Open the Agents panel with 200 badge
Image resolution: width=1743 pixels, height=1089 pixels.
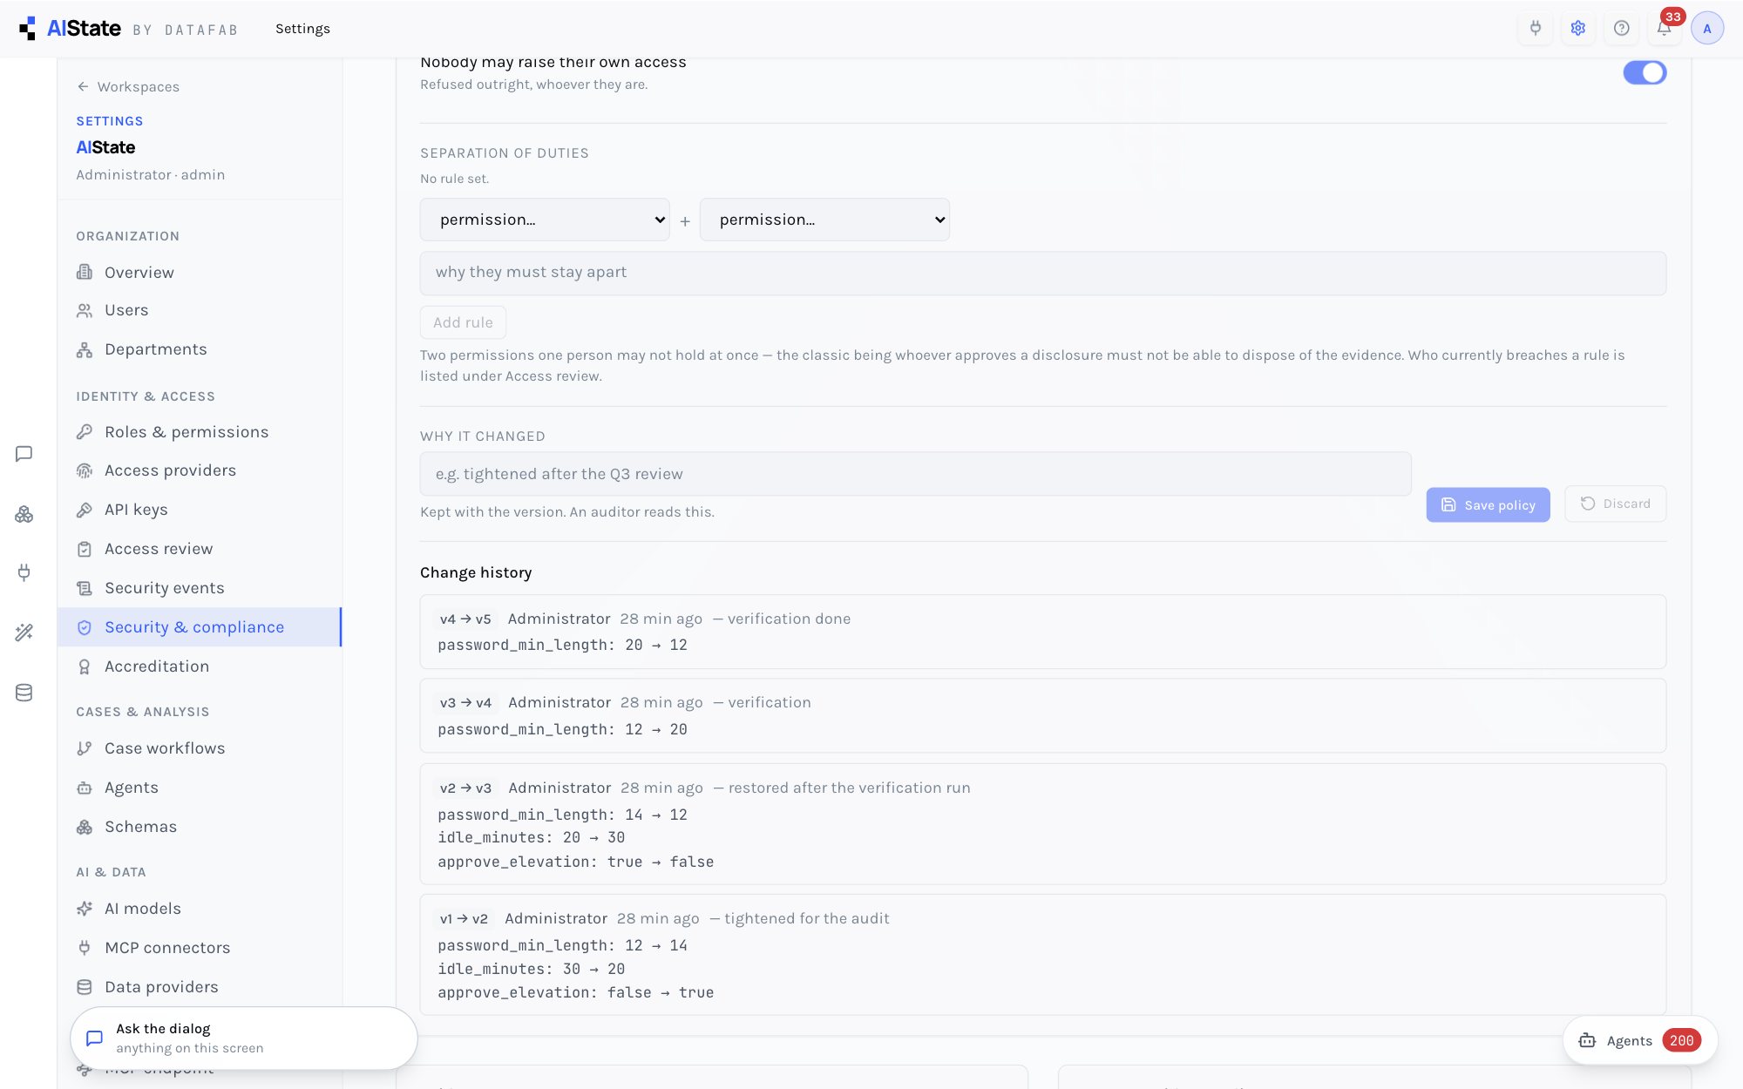tap(1639, 1040)
